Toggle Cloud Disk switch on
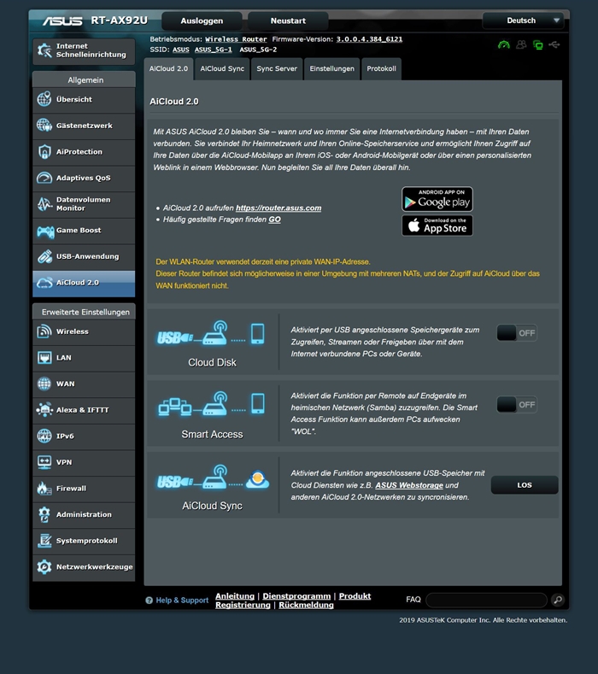The width and height of the screenshot is (598, 674). coord(517,332)
